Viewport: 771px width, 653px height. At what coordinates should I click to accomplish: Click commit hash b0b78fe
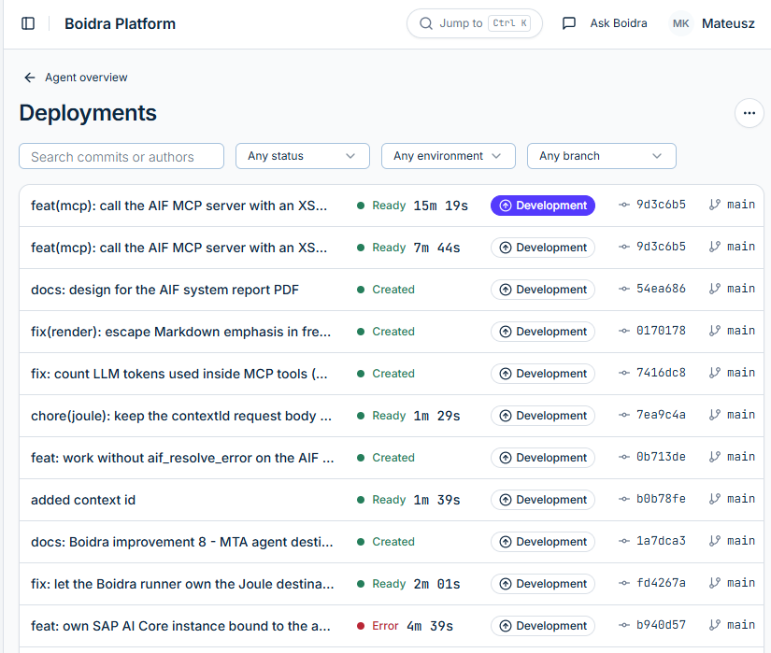[x=661, y=499]
